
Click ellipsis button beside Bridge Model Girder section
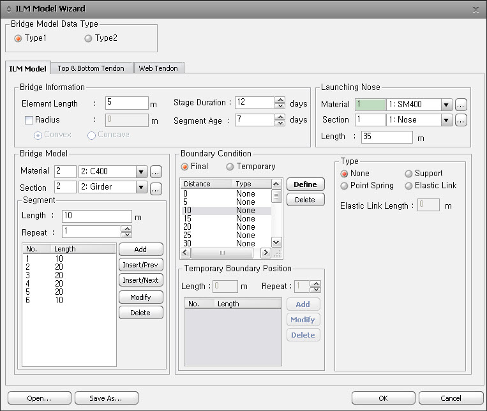(x=154, y=188)
